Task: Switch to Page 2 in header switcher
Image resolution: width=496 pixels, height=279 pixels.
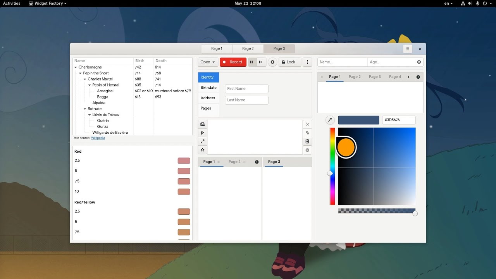Action: tap(248, 49)
